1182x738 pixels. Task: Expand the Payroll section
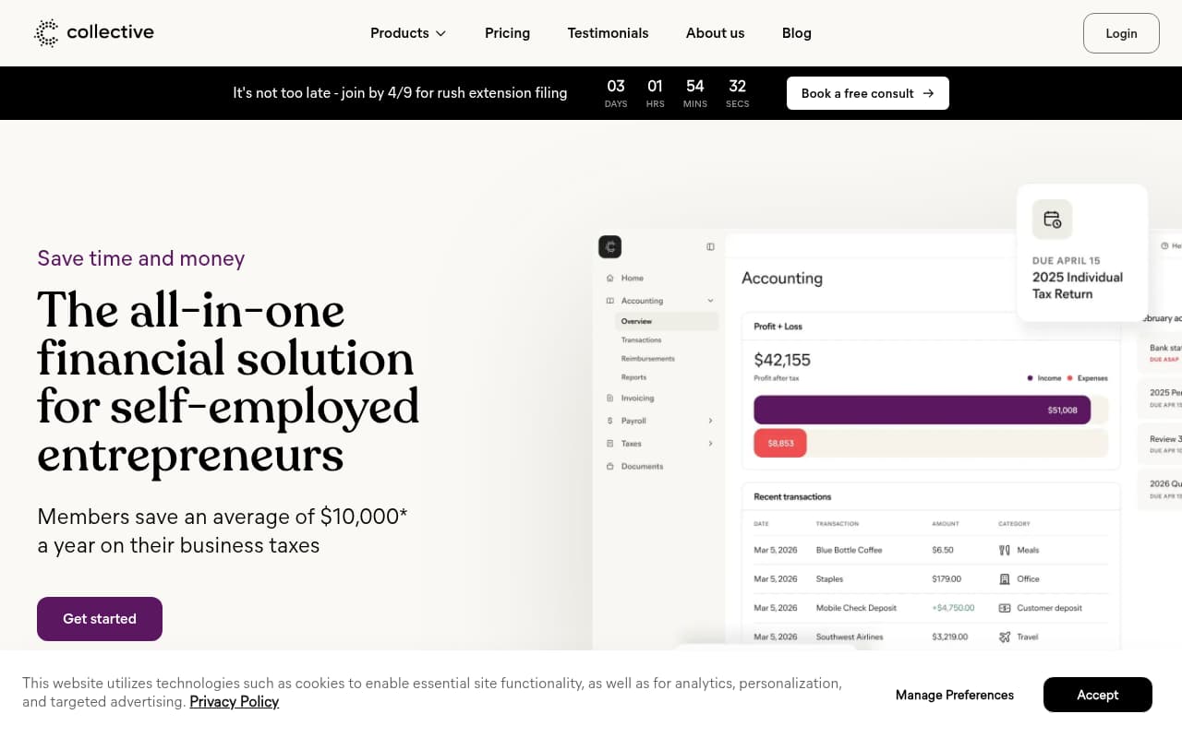click(x=709, y=420)
